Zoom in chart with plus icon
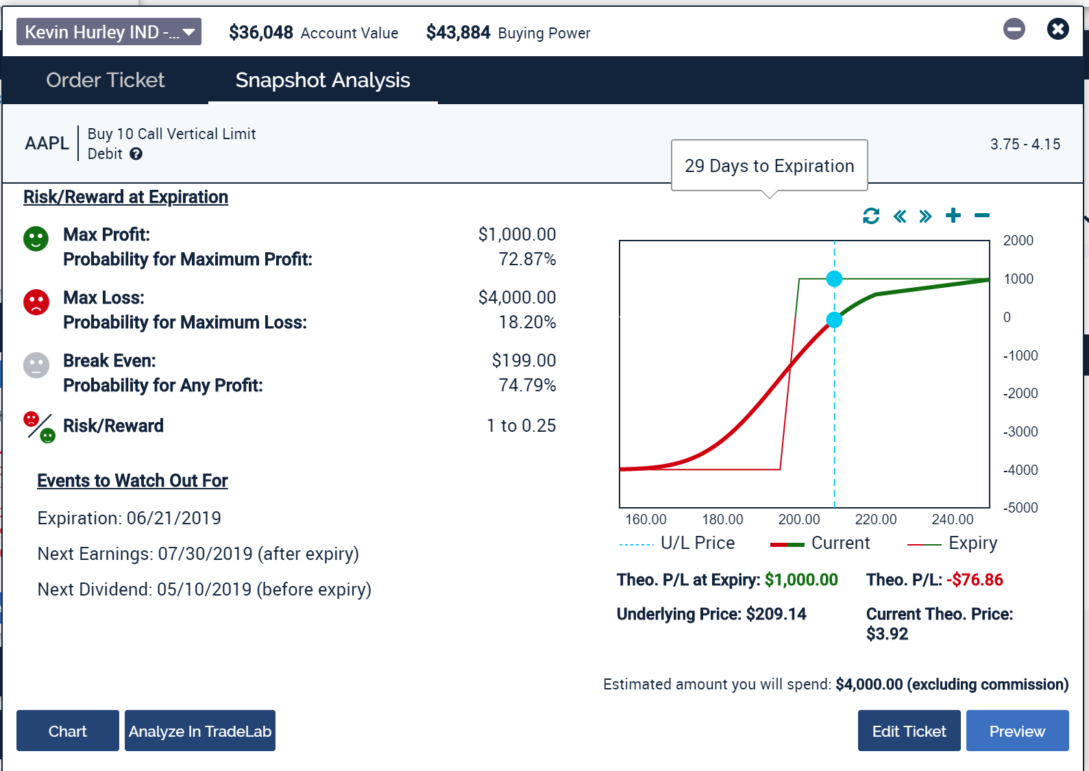Image resolution: width=1089 pixels, height=771 pixels. [953, 216]
